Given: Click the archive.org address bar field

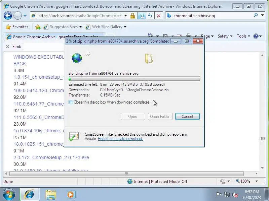Looking at the screenshot, I should 80,16.
